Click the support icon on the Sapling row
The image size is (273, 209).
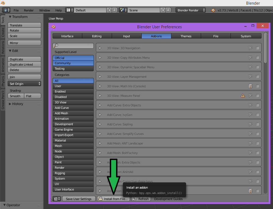tap(250, 124)
